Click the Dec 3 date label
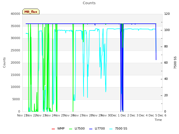Viewport: 179px width, 134px height. (134, 115)
